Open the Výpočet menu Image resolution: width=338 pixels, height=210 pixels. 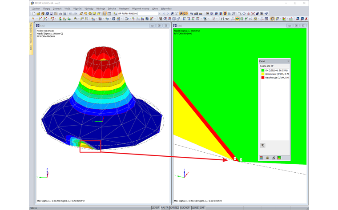(77, 8)
